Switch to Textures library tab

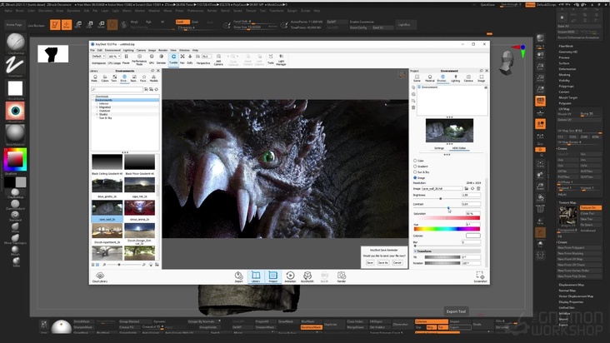point(114,78)
